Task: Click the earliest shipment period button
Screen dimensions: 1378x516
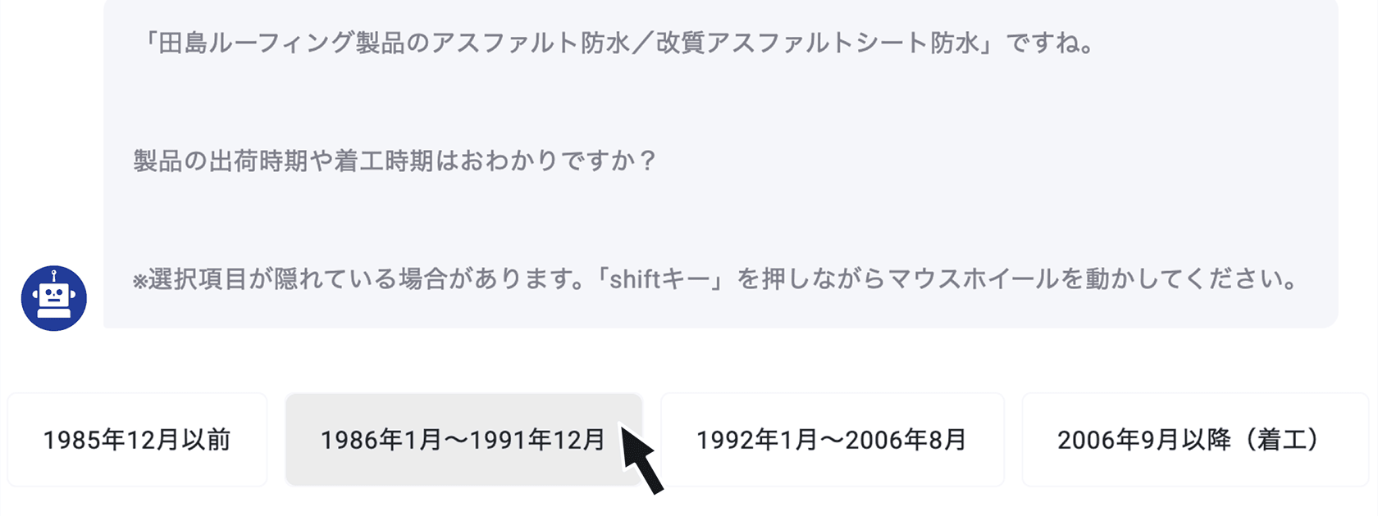Action: 137,439
